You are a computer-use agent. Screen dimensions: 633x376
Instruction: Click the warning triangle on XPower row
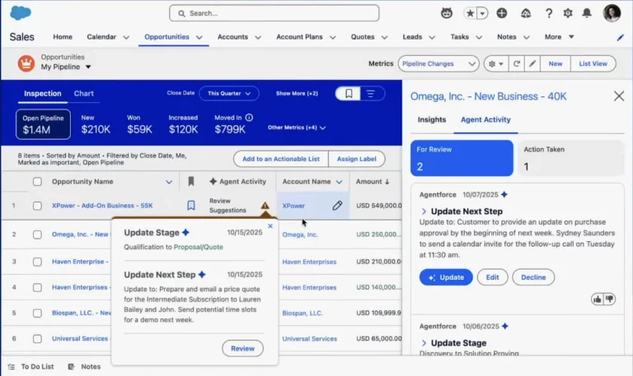[x=265, y=206]
